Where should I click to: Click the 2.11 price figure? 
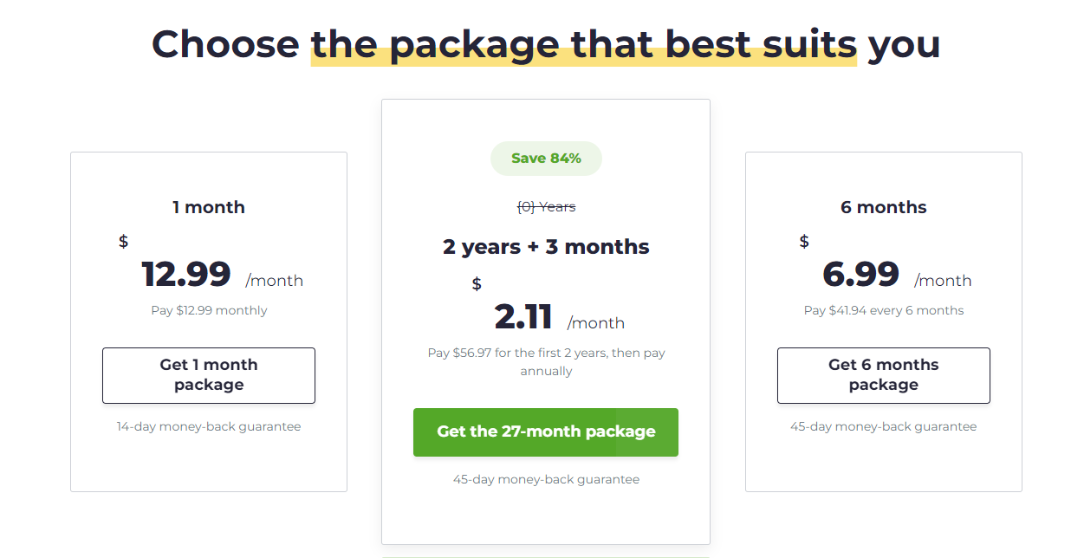(x=523, y=316)
